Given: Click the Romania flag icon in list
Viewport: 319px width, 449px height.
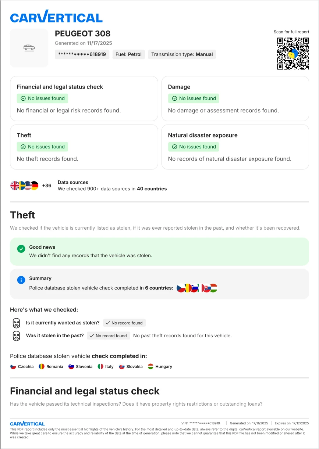Looking at the screenshot, I should (42, 366).
